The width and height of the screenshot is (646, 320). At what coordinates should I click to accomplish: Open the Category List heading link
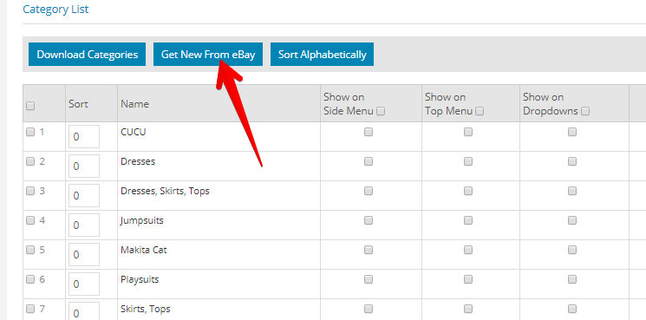(x=55, y=9)
